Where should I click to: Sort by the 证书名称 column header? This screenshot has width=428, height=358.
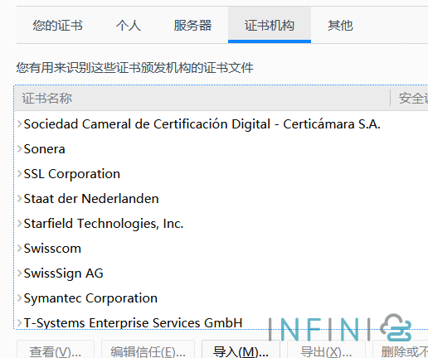(x=202, y=99)
